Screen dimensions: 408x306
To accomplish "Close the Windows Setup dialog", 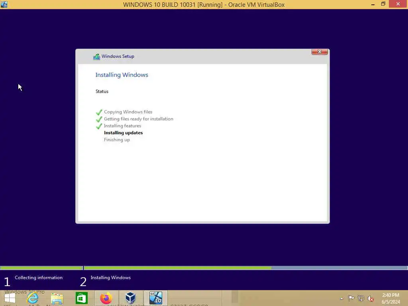I will point(320,52).
